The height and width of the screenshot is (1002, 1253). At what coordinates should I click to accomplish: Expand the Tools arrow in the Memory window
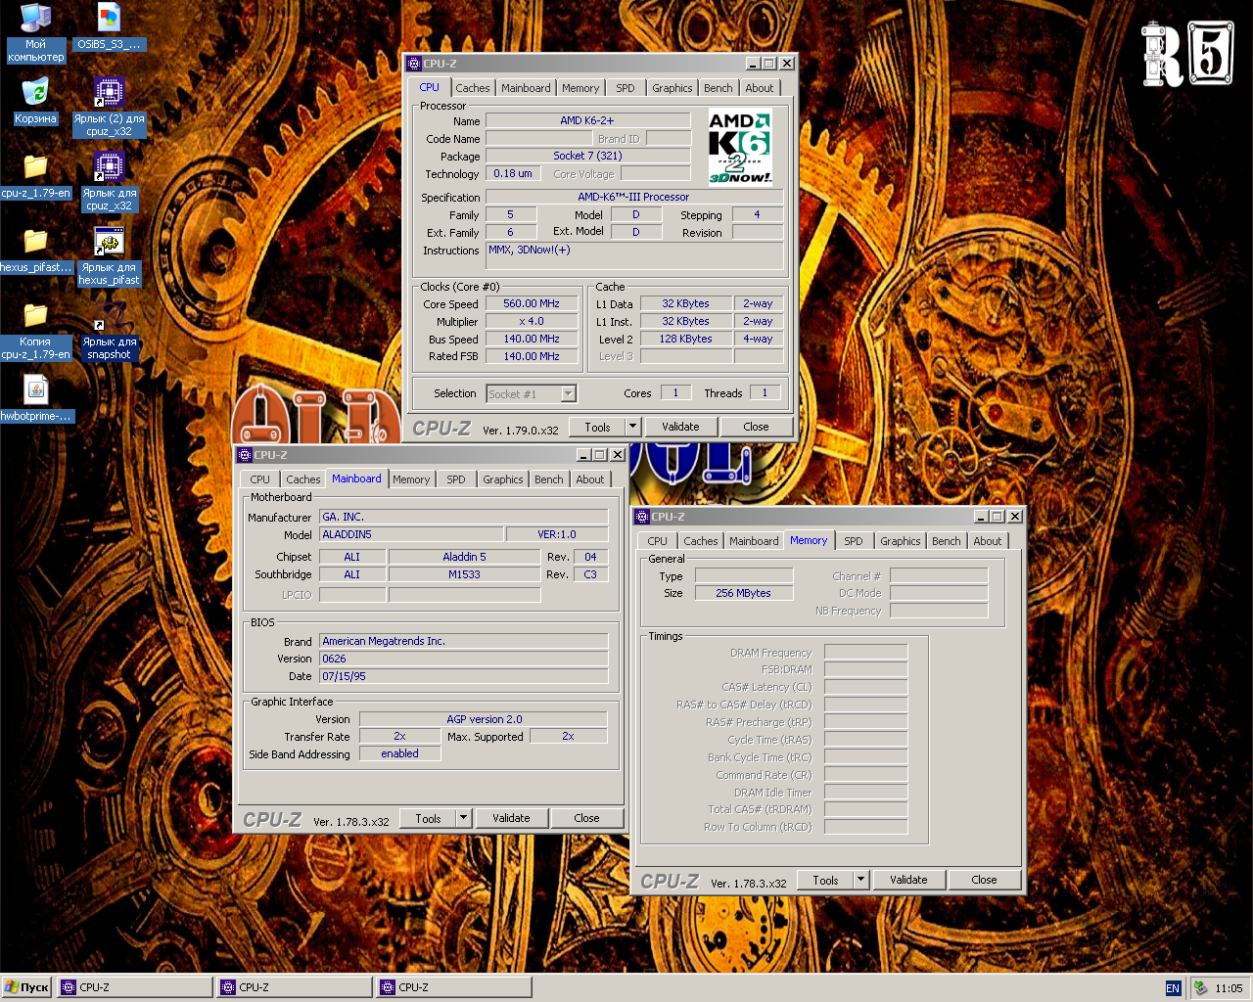(860, 880)
